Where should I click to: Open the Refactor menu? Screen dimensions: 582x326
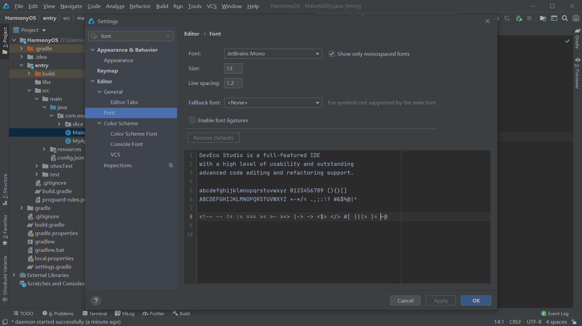(x=140, y=6)
